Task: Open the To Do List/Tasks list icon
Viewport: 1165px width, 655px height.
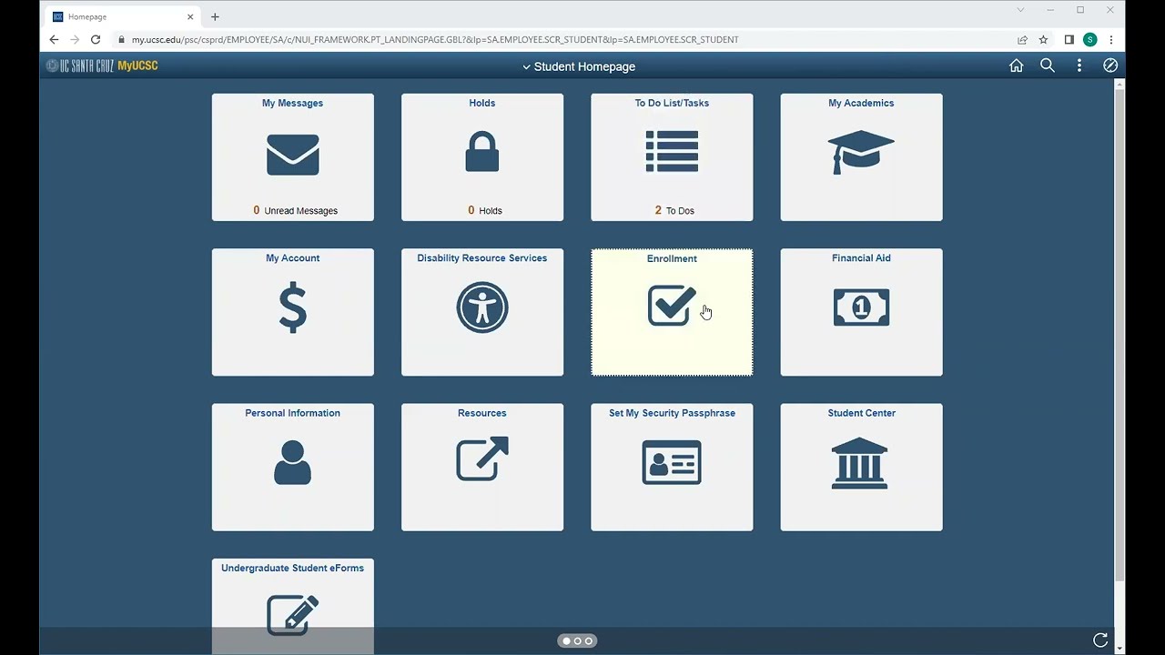Action: [x=672, y=152]
